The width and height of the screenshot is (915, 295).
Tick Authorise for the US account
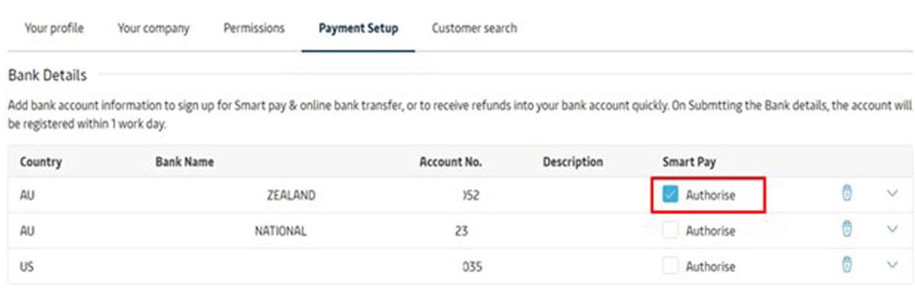point(670,266)
